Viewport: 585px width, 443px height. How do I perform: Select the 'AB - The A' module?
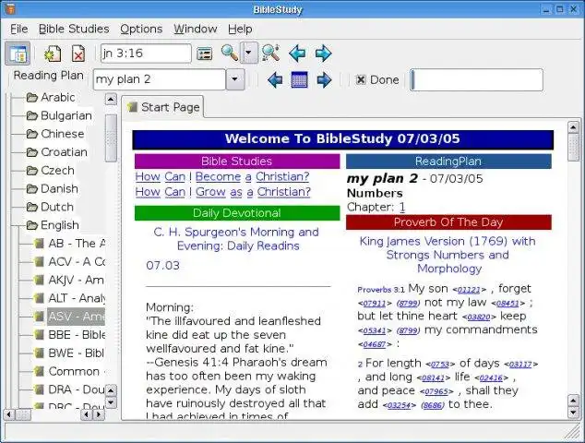(x=69, y=244)
